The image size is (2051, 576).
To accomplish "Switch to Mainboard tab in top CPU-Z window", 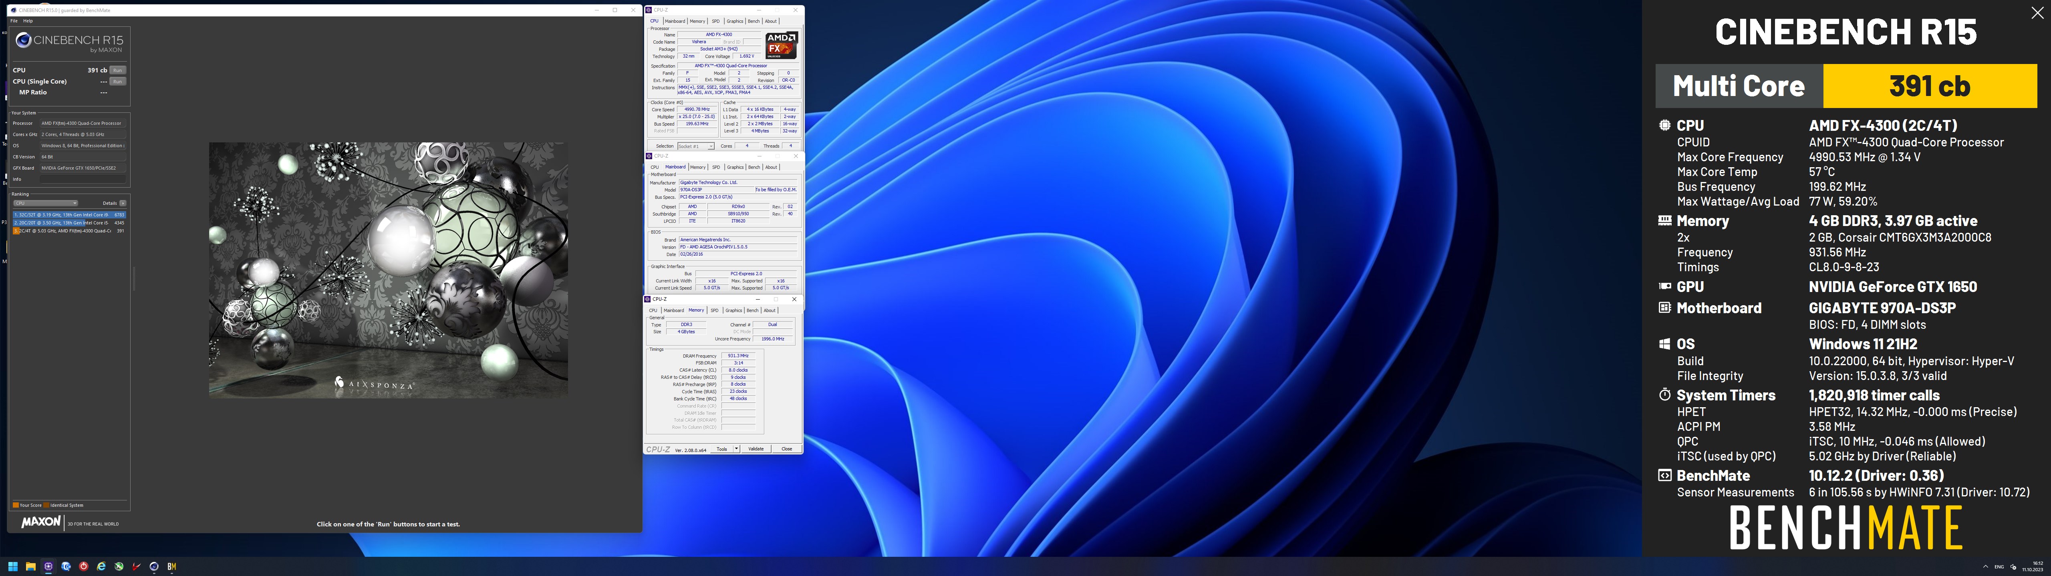I will point(675,22).
